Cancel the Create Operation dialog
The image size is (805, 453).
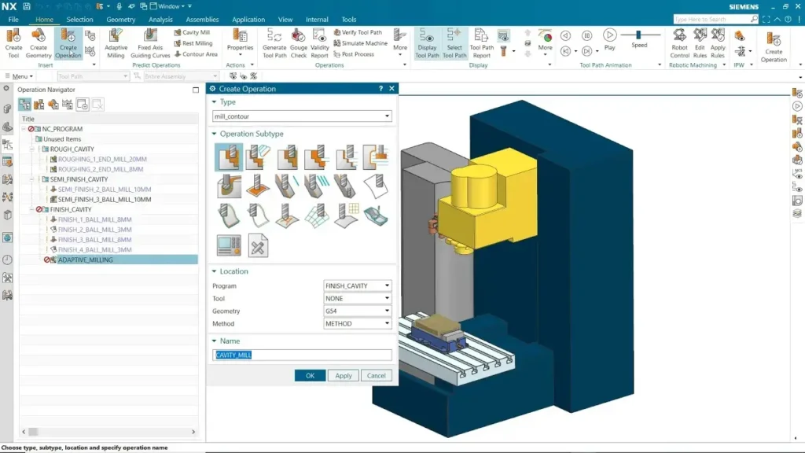click(x=376, y=375)
